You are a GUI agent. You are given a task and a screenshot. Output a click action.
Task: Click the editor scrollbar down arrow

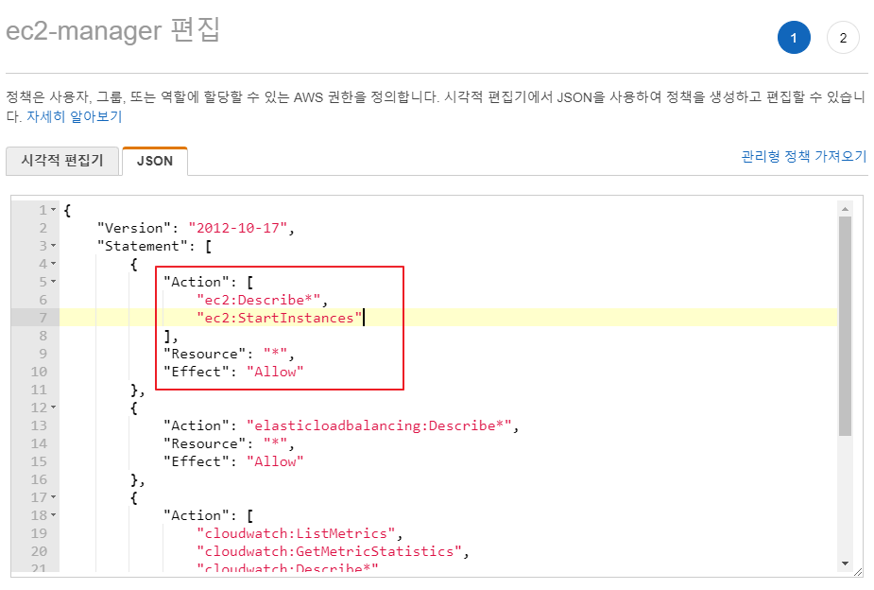coord(845,564)
